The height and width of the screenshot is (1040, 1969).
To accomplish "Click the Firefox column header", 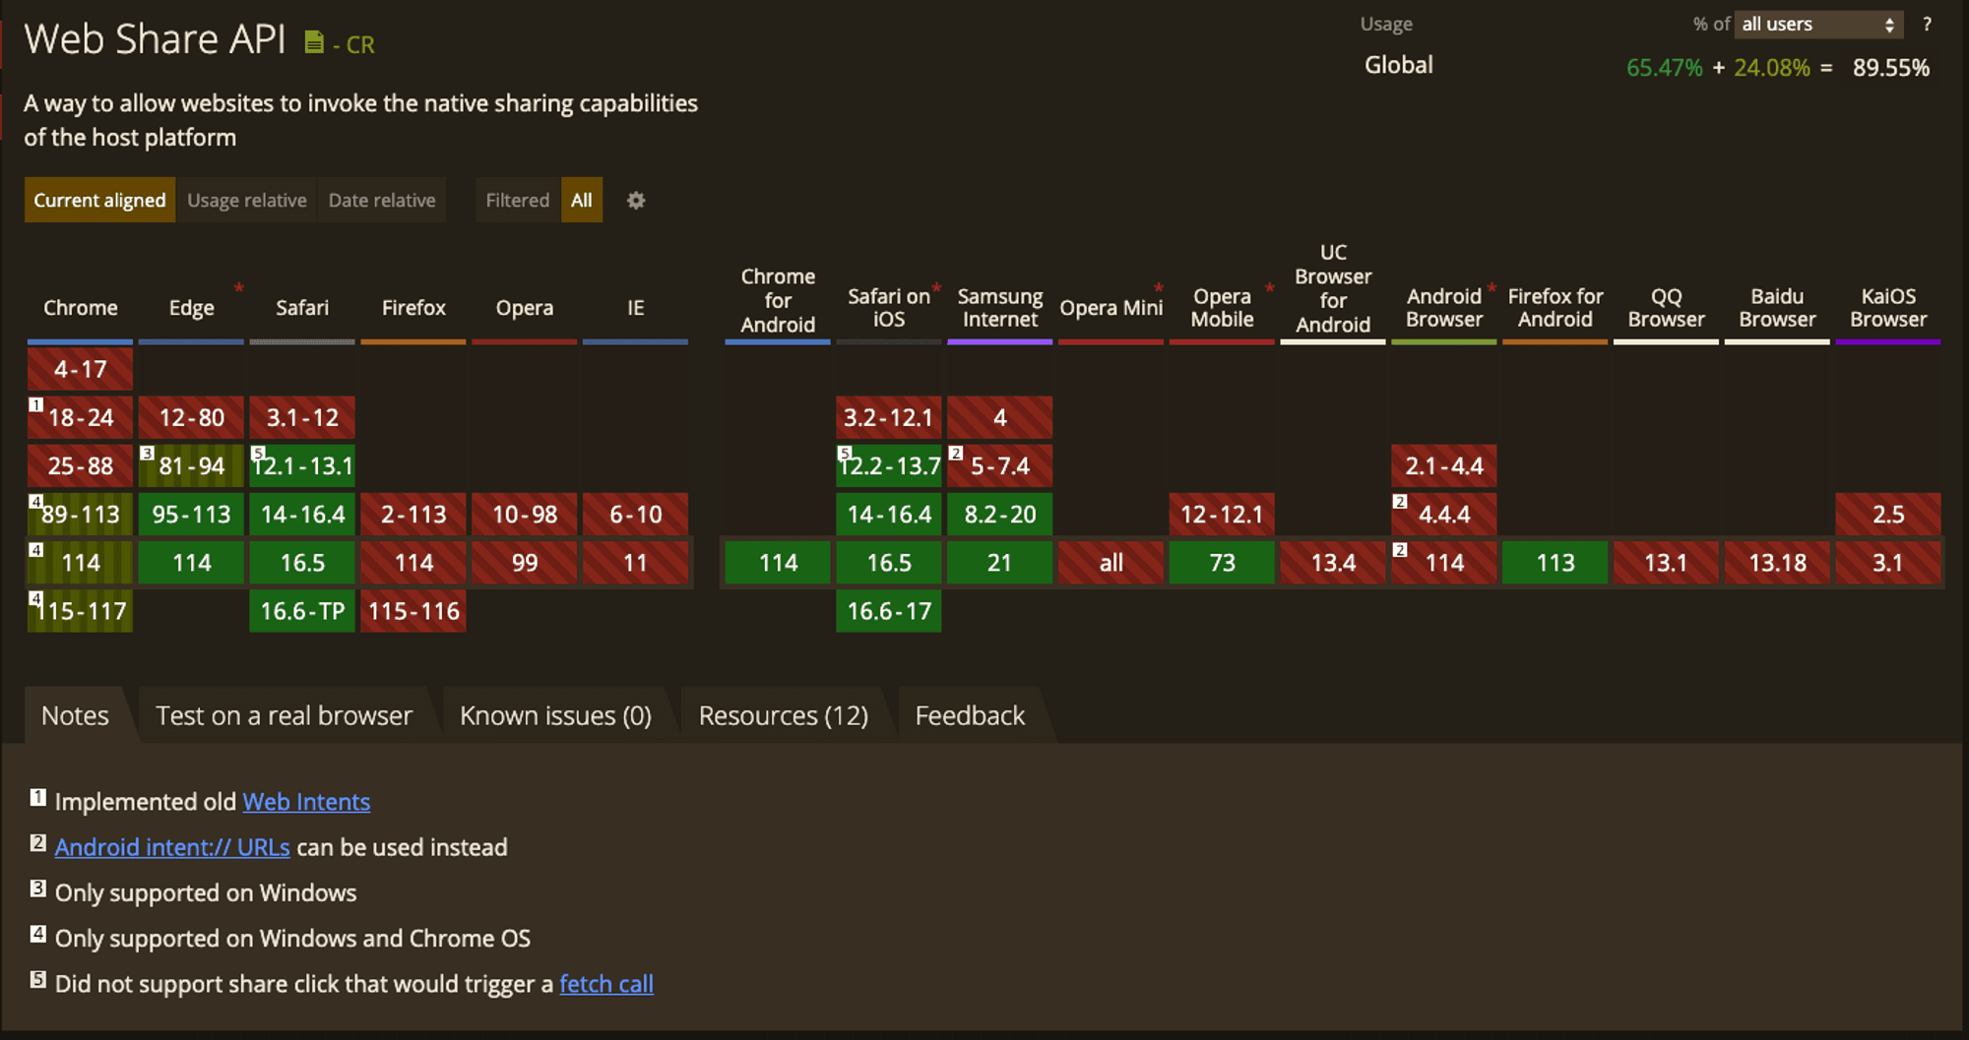I will click(x=413, y=308).
